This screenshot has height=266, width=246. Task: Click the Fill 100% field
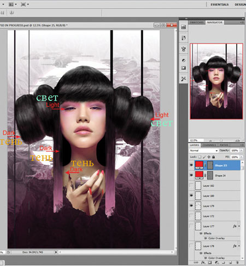coord(235,157)
